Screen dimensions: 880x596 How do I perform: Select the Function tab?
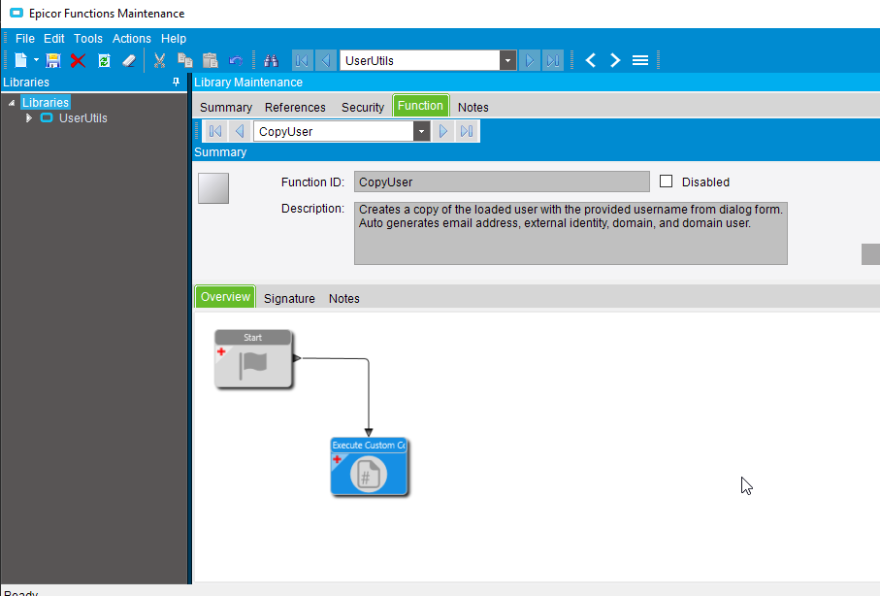[420, 106]
